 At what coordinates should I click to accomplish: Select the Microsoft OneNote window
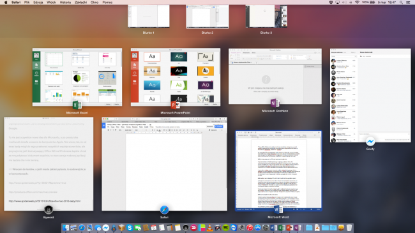(x=275, y=76)
